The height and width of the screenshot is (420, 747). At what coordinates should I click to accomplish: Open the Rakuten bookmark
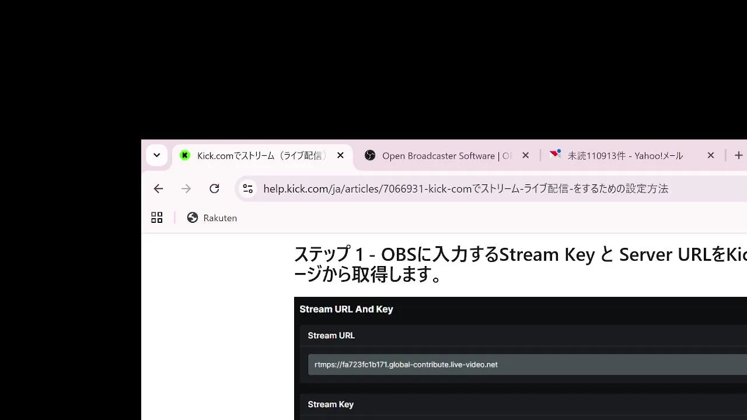pos(212,218)
